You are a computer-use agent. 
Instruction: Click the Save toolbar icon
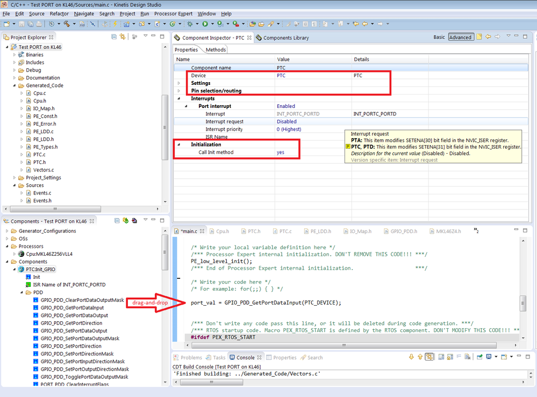(x=22, y=24)
